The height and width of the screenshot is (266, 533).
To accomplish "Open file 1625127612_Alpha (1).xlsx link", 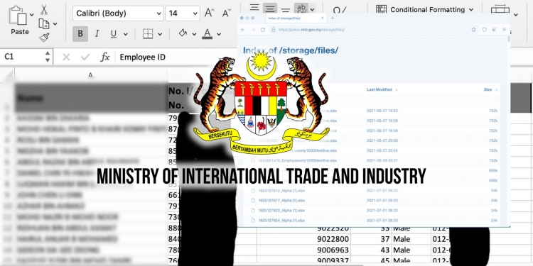I will pos(282,190).
